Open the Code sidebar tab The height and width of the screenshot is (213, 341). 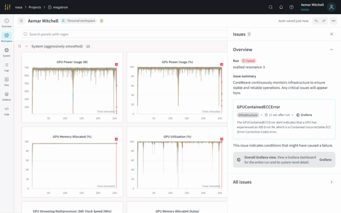[6, 110]
